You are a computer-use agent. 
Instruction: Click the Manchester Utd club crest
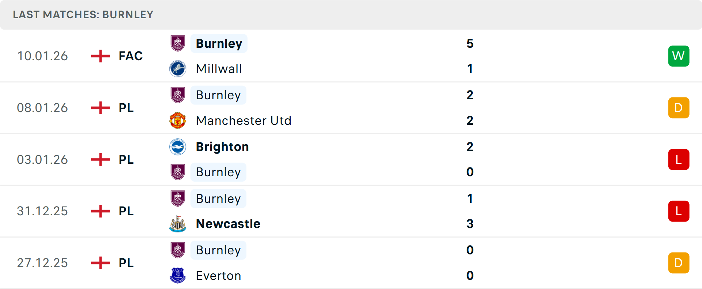pyautogui.click(x=178, y=120)
